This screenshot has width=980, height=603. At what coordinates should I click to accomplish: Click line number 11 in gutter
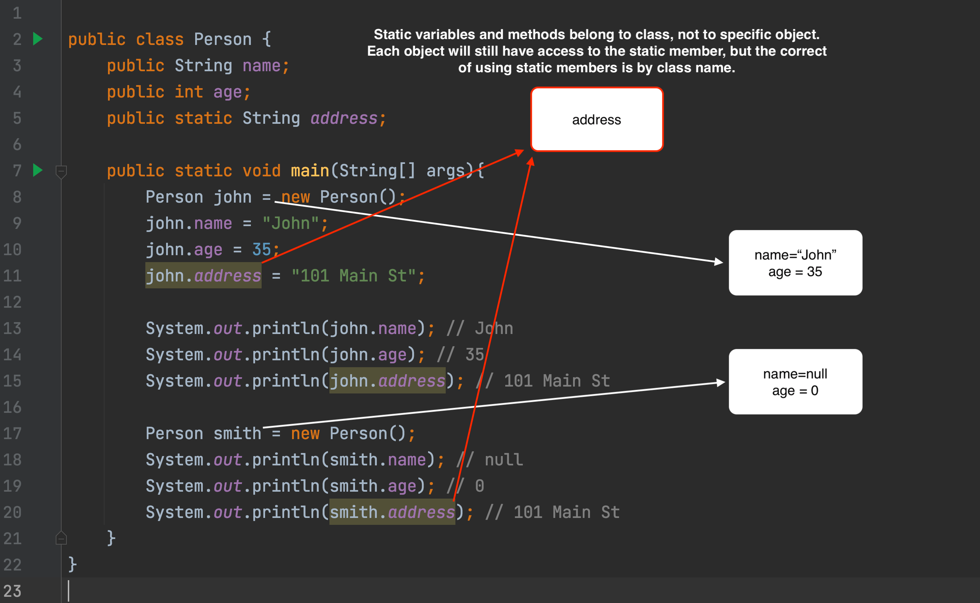(x=12, y=276)
